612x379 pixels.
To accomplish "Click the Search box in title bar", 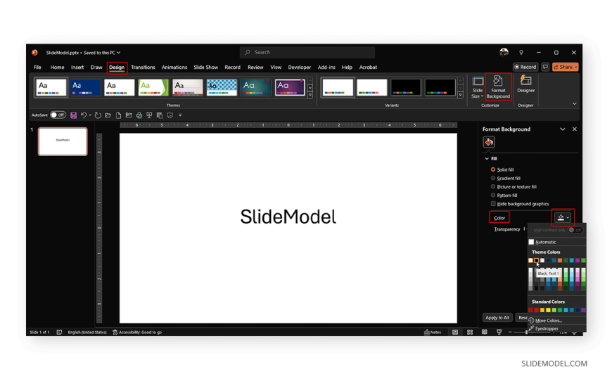I will tap(307, 52).
